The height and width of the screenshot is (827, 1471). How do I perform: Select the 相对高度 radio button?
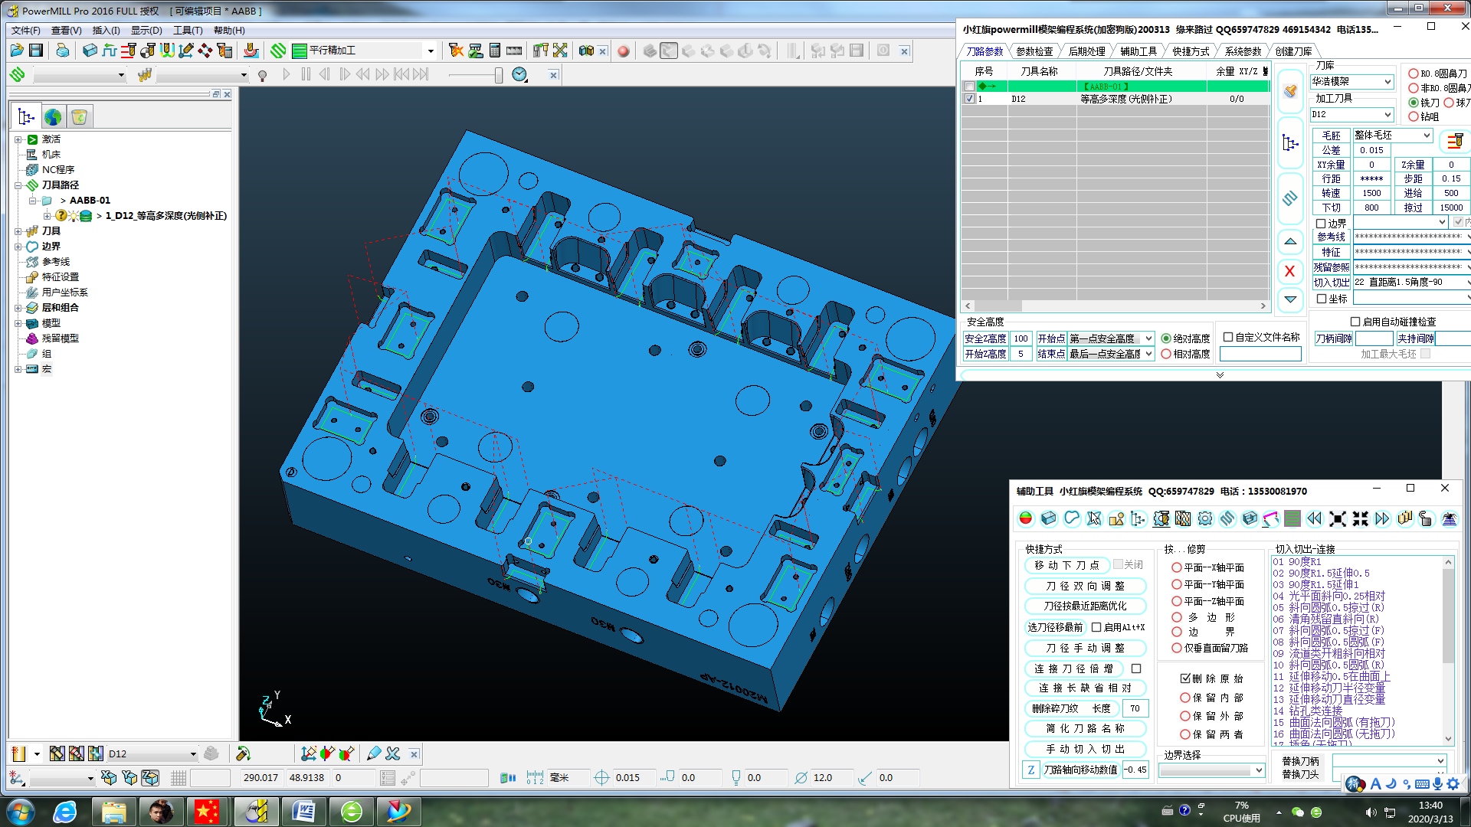pyautogui.click(x=1166, y=354)
